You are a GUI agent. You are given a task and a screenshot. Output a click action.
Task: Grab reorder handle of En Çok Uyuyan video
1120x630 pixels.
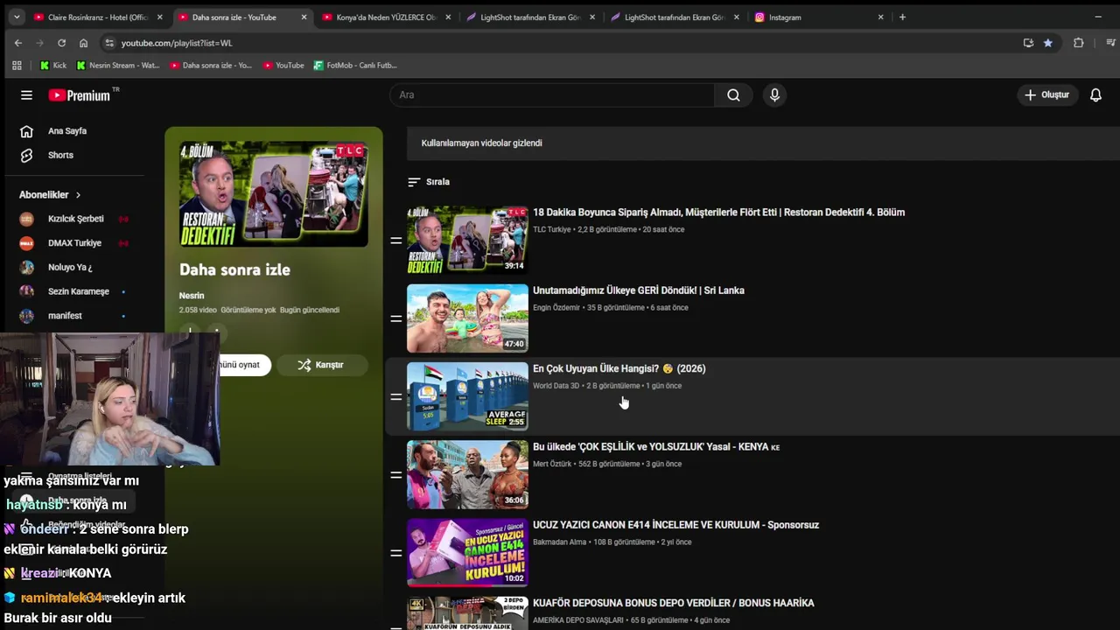pos(396,397)
